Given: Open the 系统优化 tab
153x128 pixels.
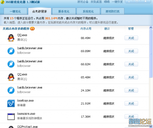Looking at the screenshot, I should click(x=88, y=11).
